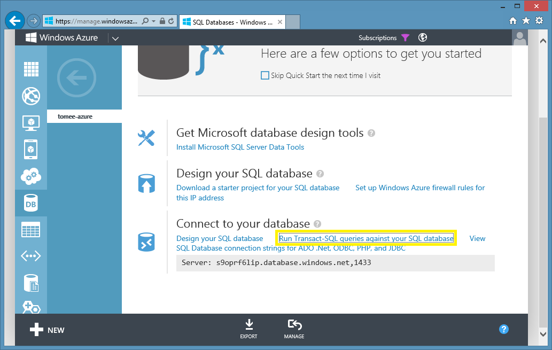Click the globe language icon in header
552x350 pixels.
pos(423,38)
